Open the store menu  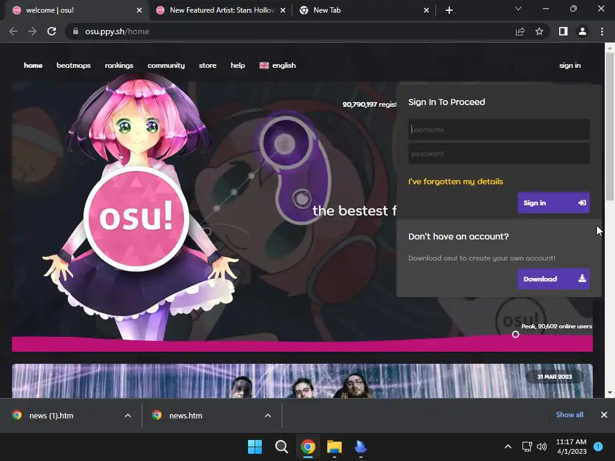(207, 65)
